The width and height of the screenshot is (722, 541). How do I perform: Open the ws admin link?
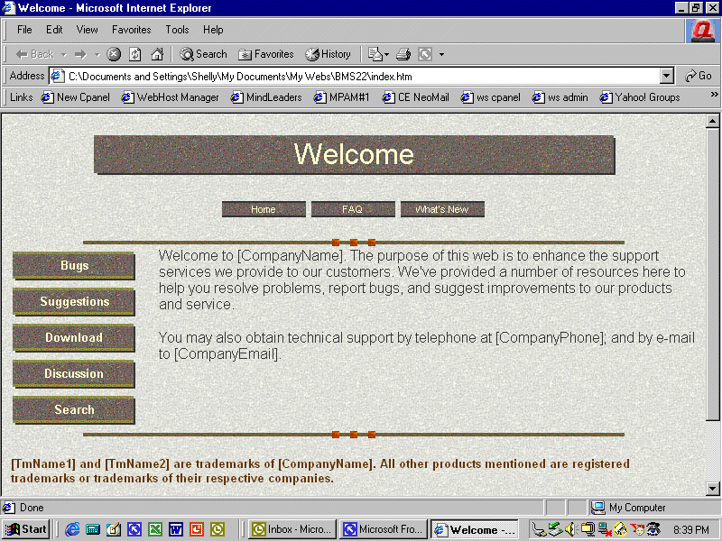(560, 97)
